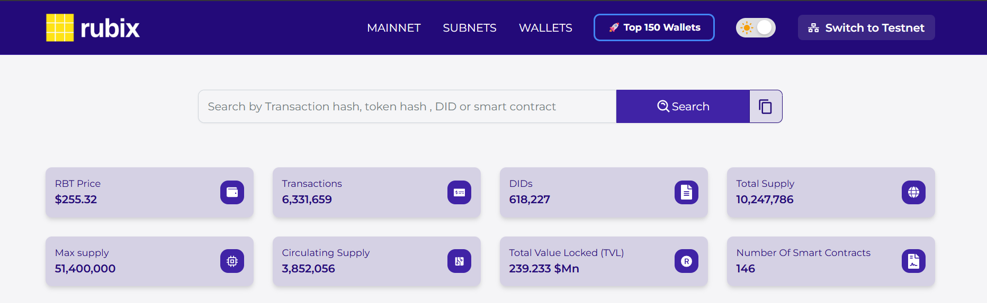Screen dimensions: 987x303
Task: Click the Transactions card dollar icon
Action: pos(459,192)
